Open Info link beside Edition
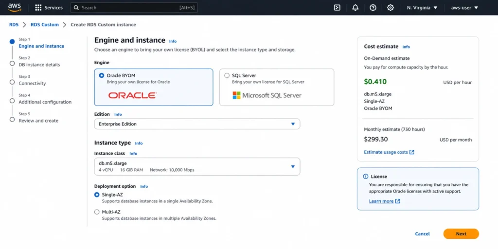The image size is (498, 249). tap(118, 114)
